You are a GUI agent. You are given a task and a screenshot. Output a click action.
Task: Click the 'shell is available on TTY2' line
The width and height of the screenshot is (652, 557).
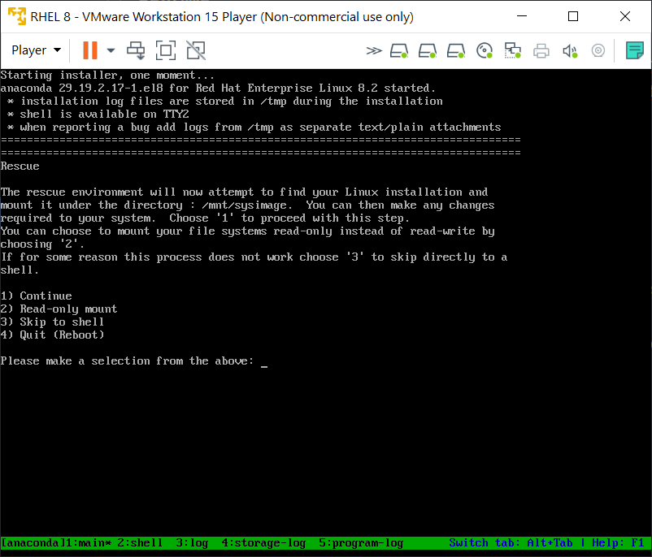click(x=104, y=114)
